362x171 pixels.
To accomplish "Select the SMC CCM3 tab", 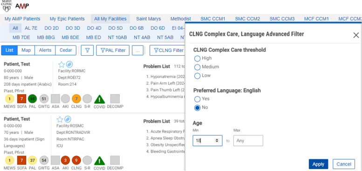I will click(x=282, y=19).
